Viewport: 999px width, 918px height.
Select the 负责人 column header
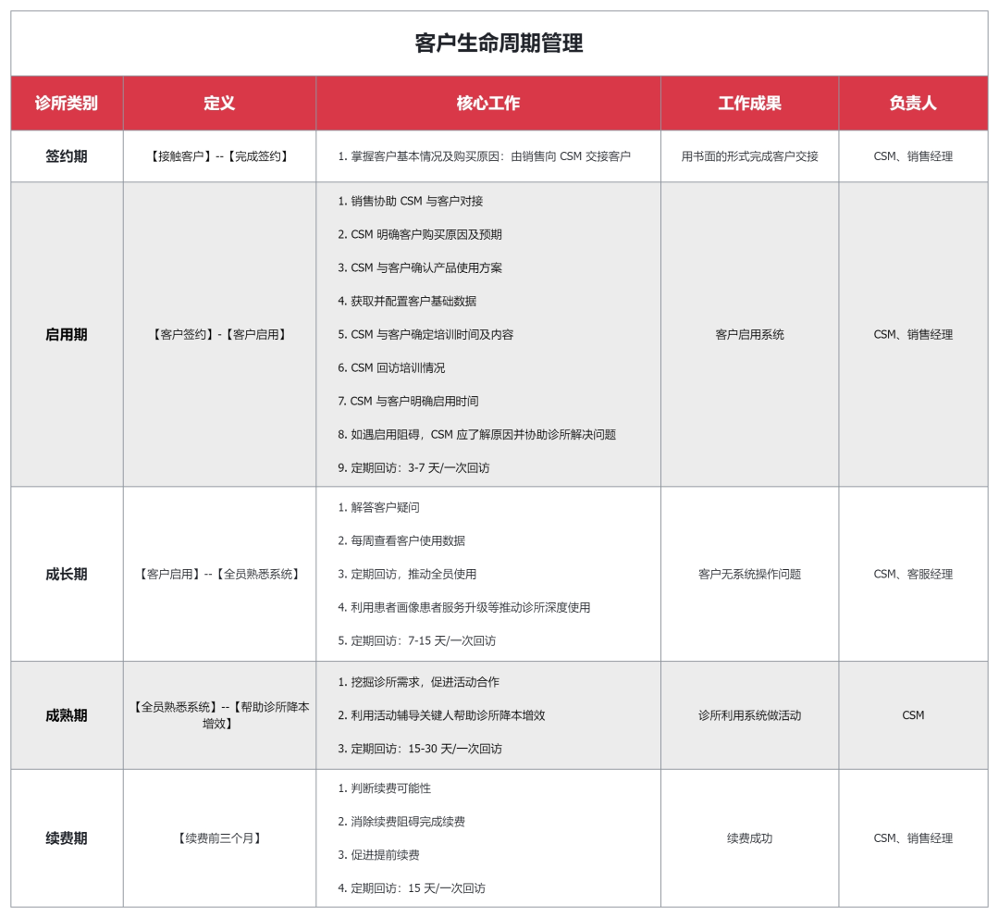[x=913, y=103]
